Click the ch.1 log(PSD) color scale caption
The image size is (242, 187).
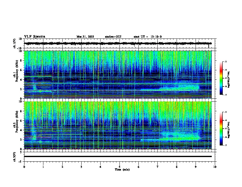(x=229, y=80)
